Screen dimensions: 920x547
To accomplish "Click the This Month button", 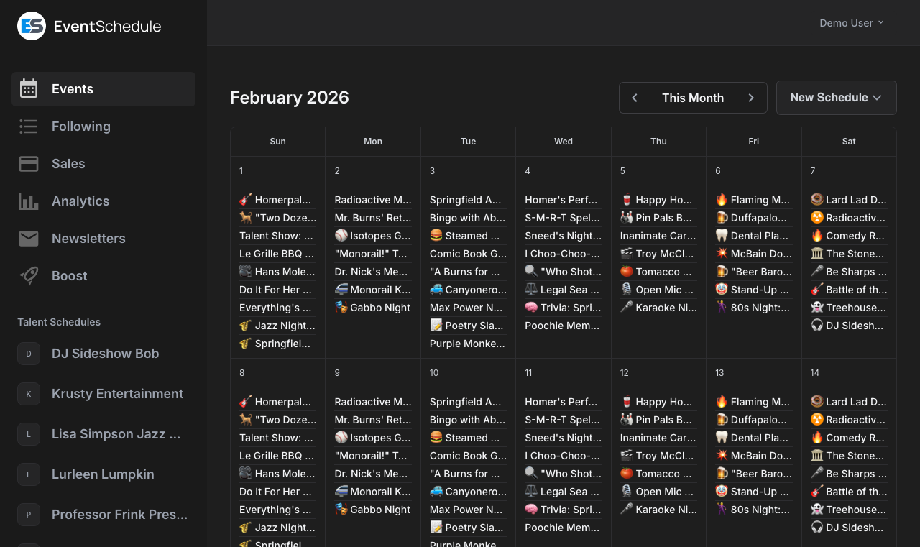I will (693, 97).
